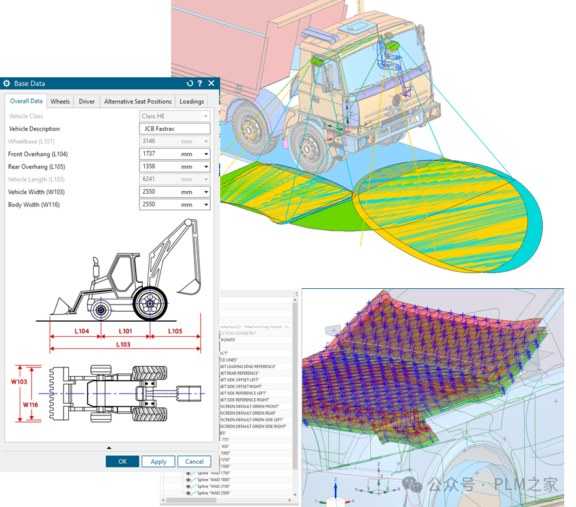Select the Spline "WAD 2100" row
Screen dimensions: 576x507
click(x=214, y=487)
